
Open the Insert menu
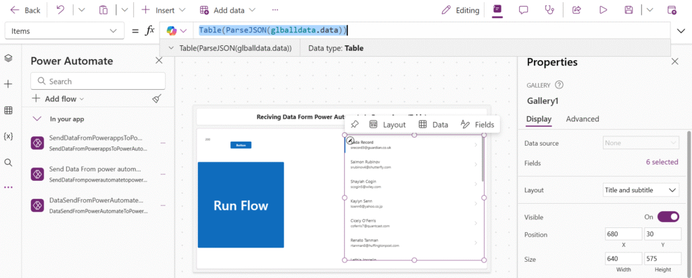163,10
